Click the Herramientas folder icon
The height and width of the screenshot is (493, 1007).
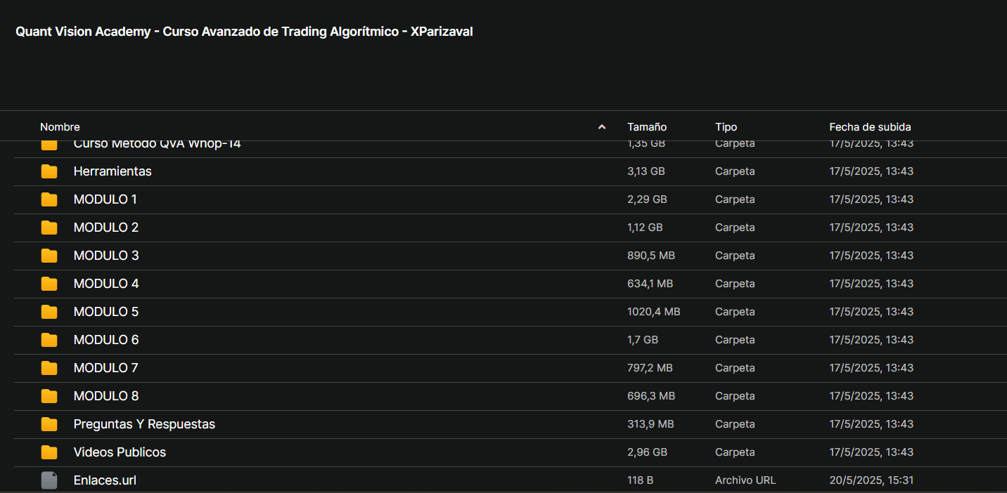click(x=49, y=171)
